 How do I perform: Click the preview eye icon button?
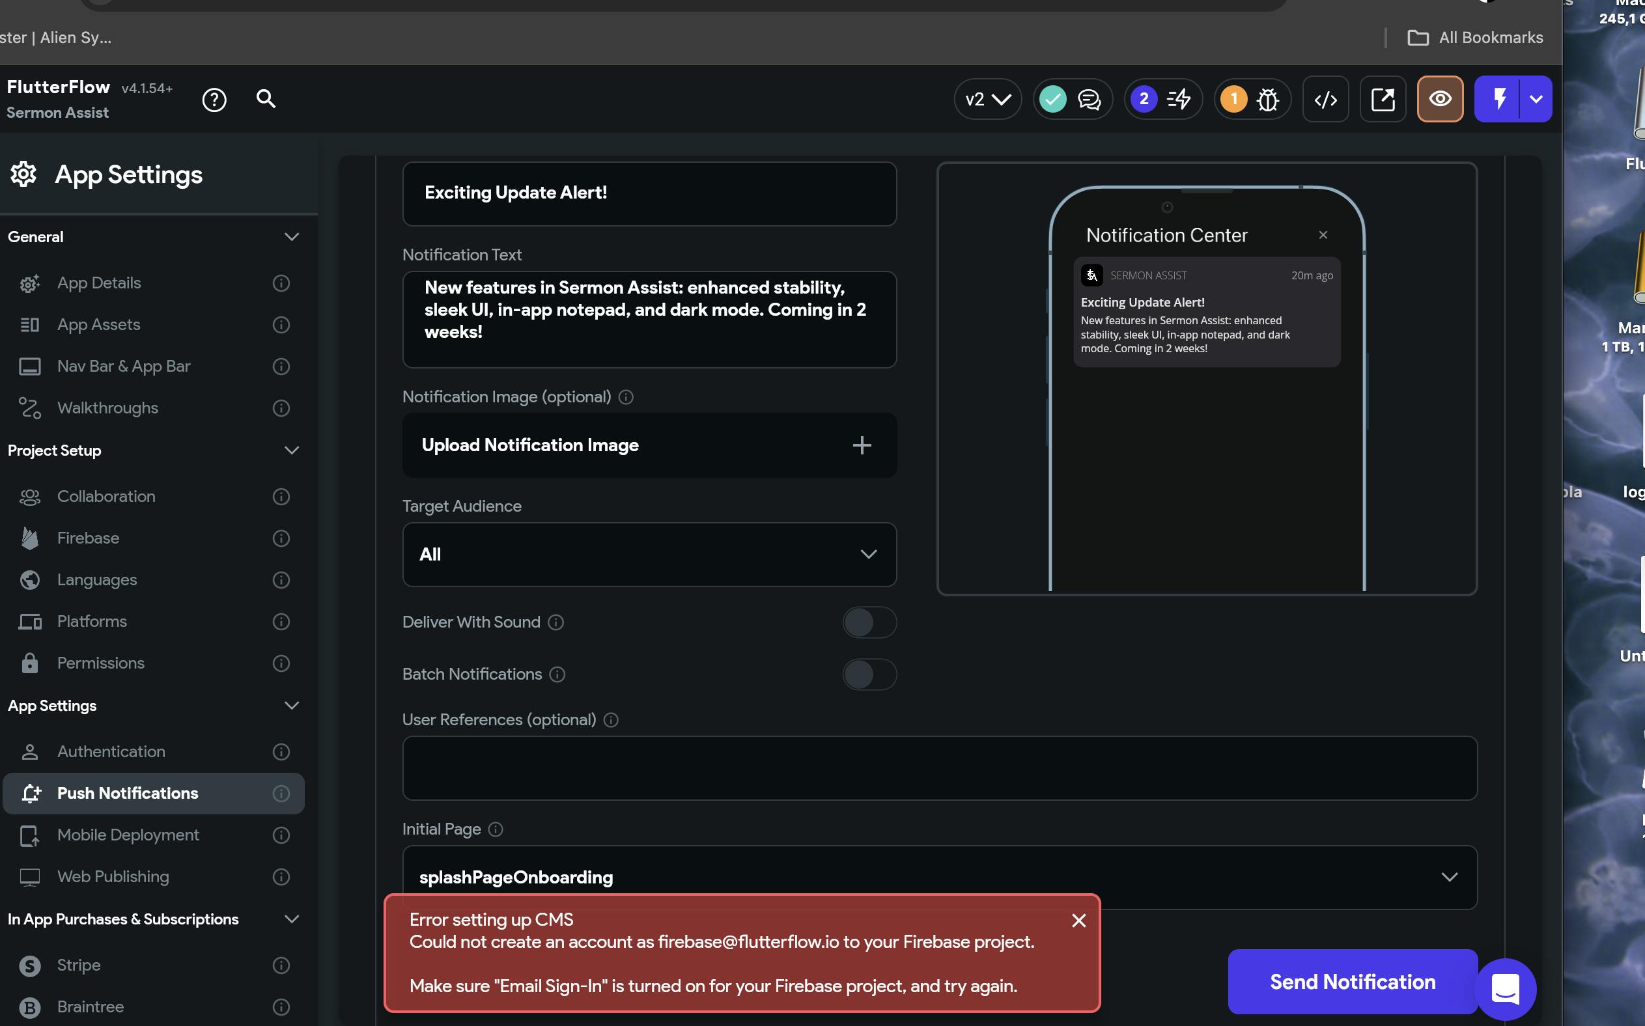coord(1440,99)
